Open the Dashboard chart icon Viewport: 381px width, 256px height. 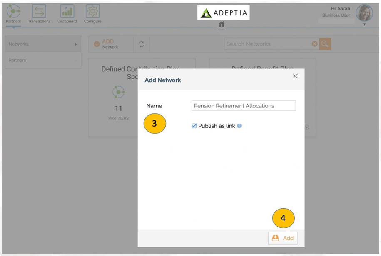click(67, 11)
